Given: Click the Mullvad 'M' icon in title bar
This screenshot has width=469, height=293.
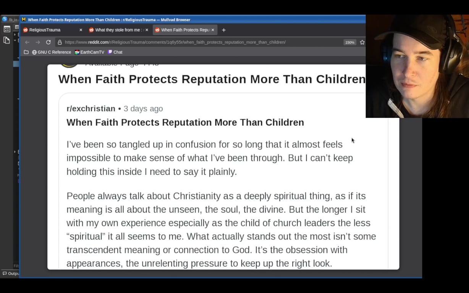Looking at the screenshot, I should click(24, 19).
